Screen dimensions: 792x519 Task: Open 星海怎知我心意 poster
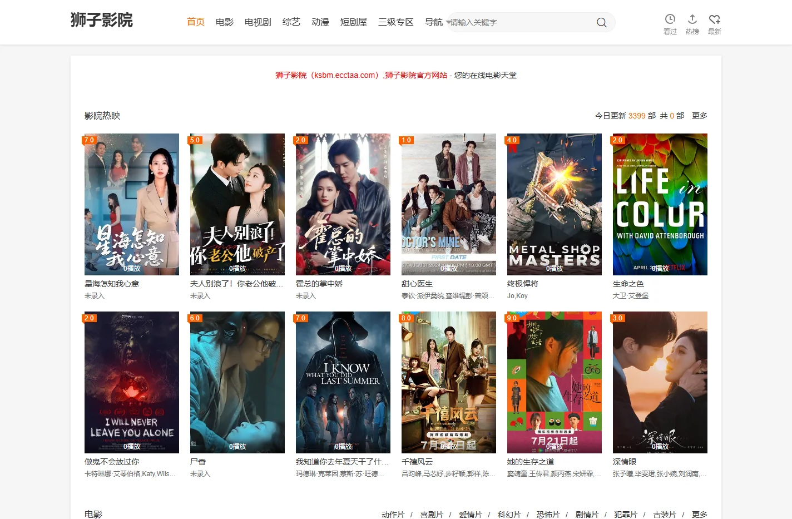[x=132, y=204]
